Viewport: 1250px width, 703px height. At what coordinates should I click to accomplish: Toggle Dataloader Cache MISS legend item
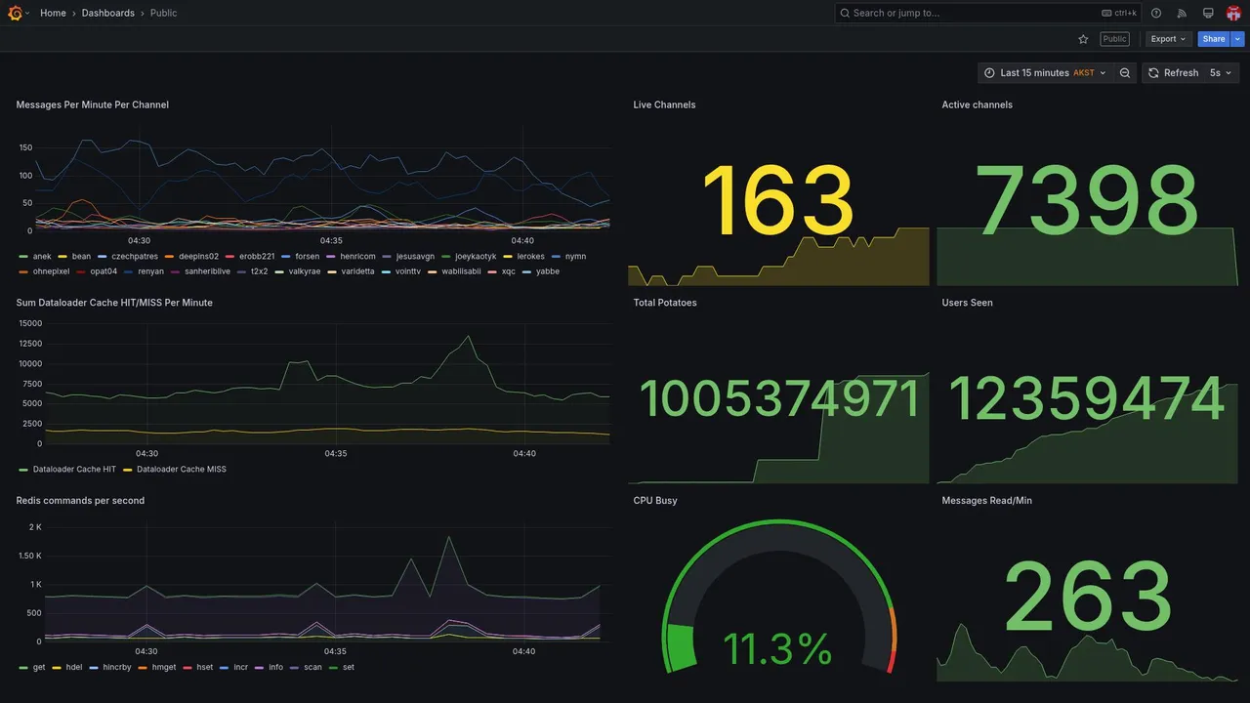[x=175, y=470]
